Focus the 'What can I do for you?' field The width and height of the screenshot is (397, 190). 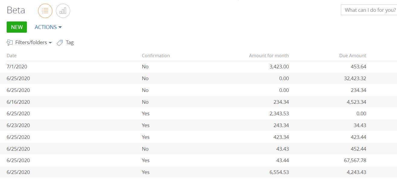[369, 10]
